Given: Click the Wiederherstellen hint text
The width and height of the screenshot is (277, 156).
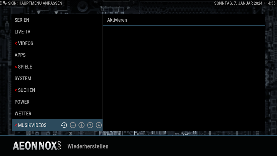Looking at the screenshot, I should coord(88,146).
